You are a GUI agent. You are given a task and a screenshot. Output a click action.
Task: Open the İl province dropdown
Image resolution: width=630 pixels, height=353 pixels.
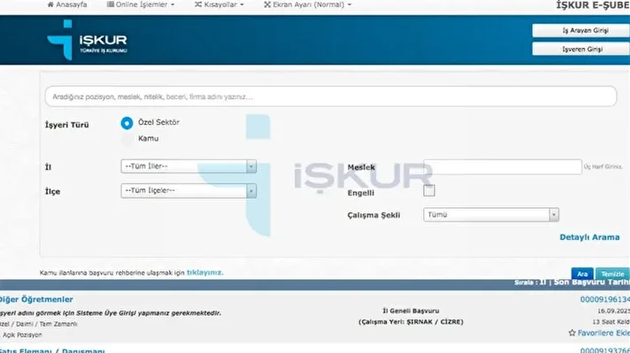188,166
